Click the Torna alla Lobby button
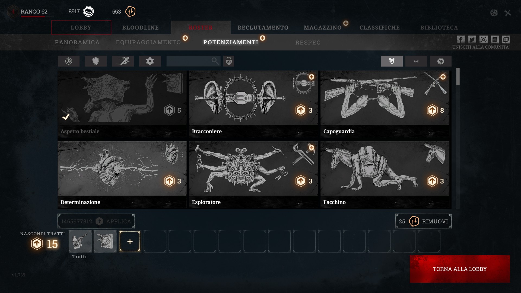The height and width of the screenshot is (293, 521). tap(460, 269)
